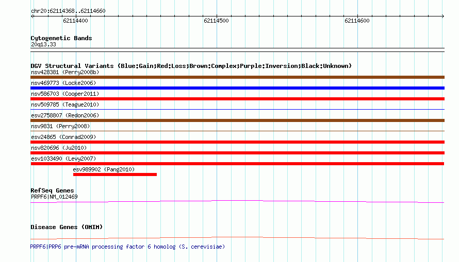Click the Cytogenetic Bands track title
Image resolution: width=459 pixels, height=262 pixels.
61,38
